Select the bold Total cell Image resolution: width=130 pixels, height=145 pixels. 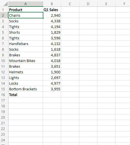[25, 95]
